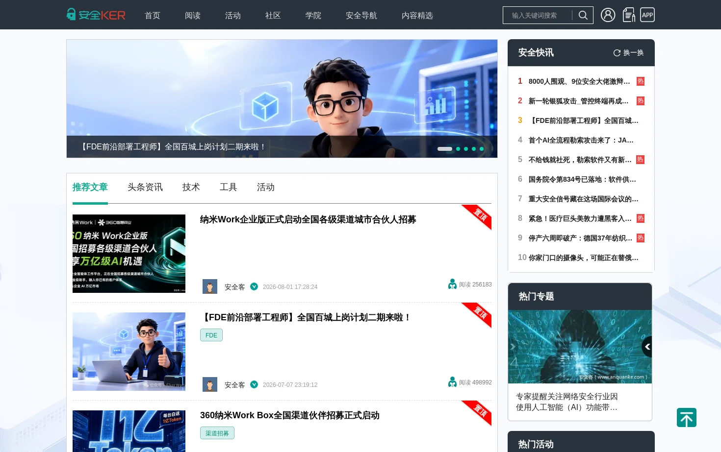The width and height of the screenshot is (721, 452).
Task: Switch to the 技术 tab
Action: (191, 187)
